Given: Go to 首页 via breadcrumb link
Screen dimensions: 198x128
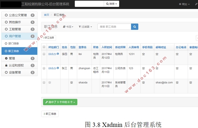Looking at the screenshot, I should [46, 15].
